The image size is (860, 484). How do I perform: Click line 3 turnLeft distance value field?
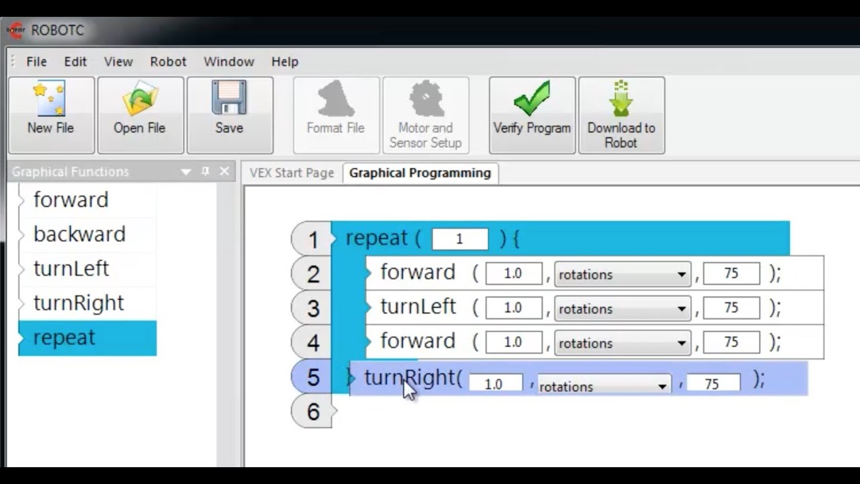coord(513,308)
